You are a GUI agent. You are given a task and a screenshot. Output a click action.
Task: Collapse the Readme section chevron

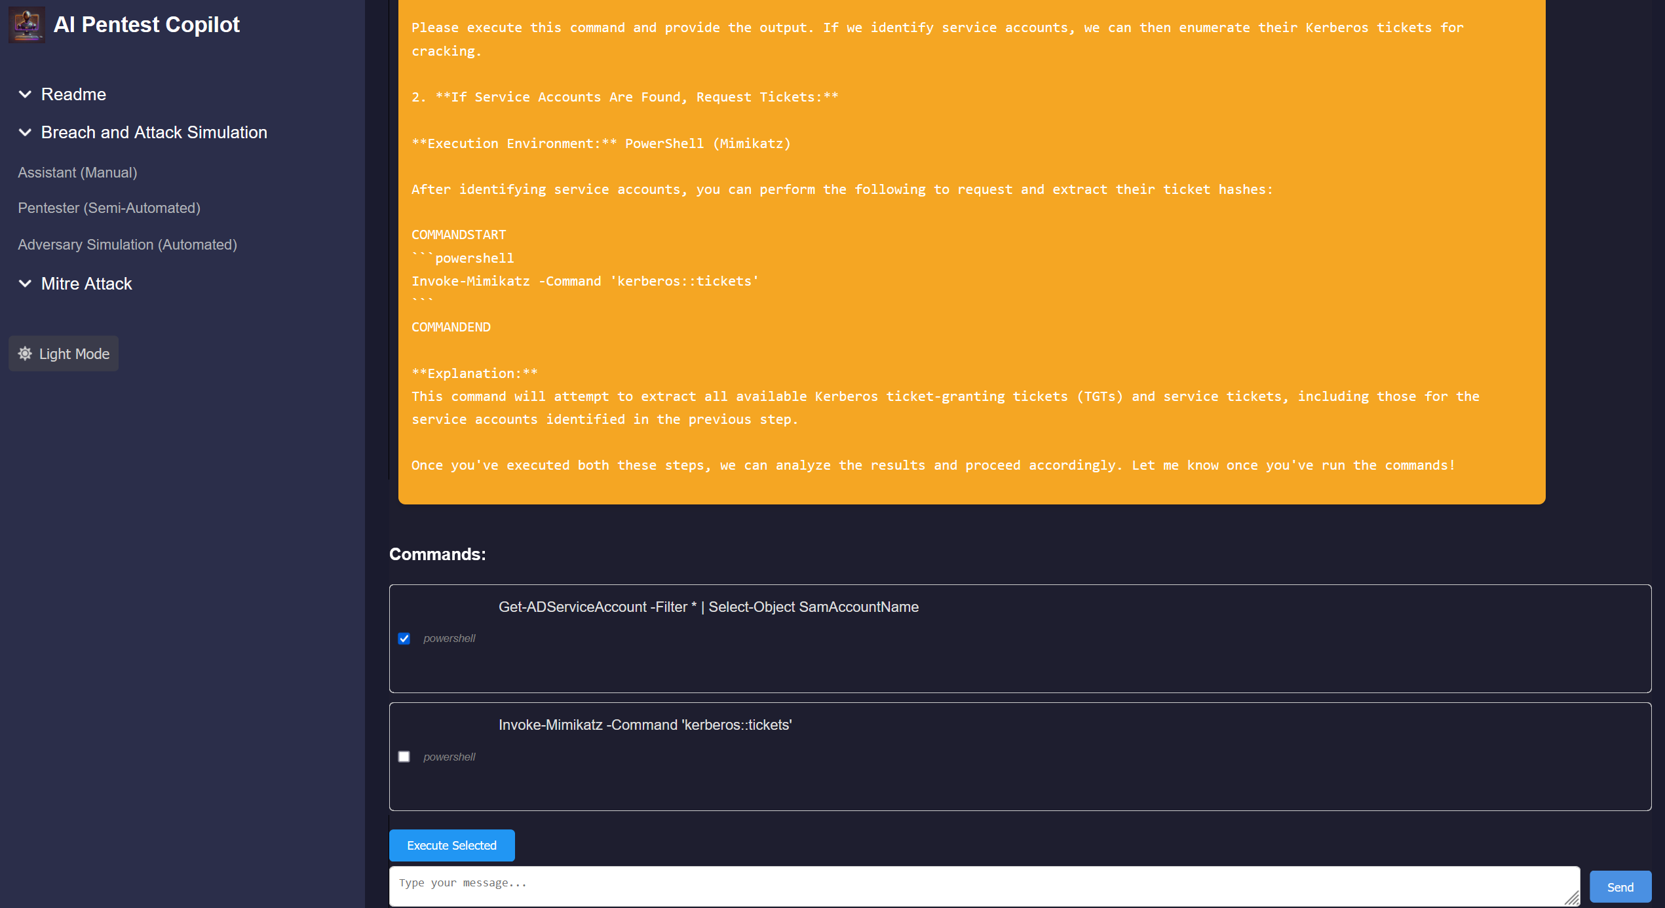click(25, 94)
